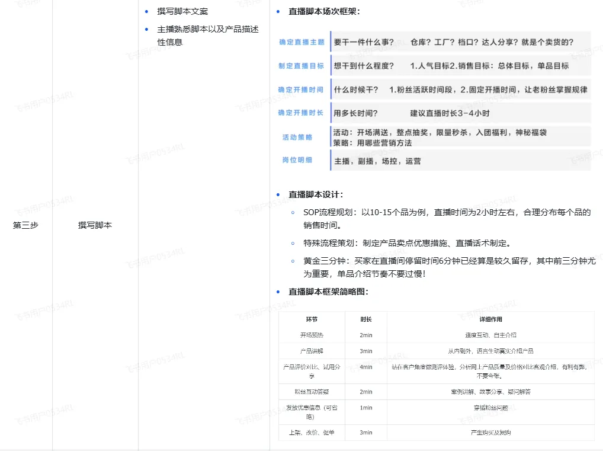Screen dimensions: 603x451
Task: Click the line '策略:用哪些营销方法'
Action: coord(373,143)
